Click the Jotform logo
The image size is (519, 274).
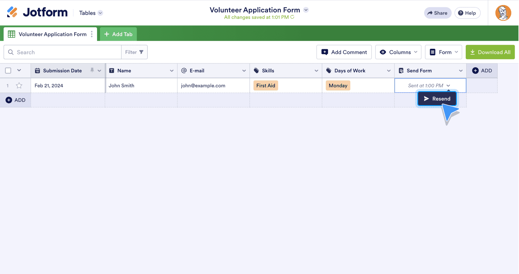coord(37,12)
